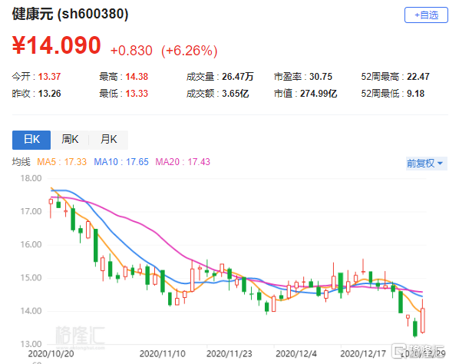
Task: Click the 今开 value 13.37
Action: [49, 77]
